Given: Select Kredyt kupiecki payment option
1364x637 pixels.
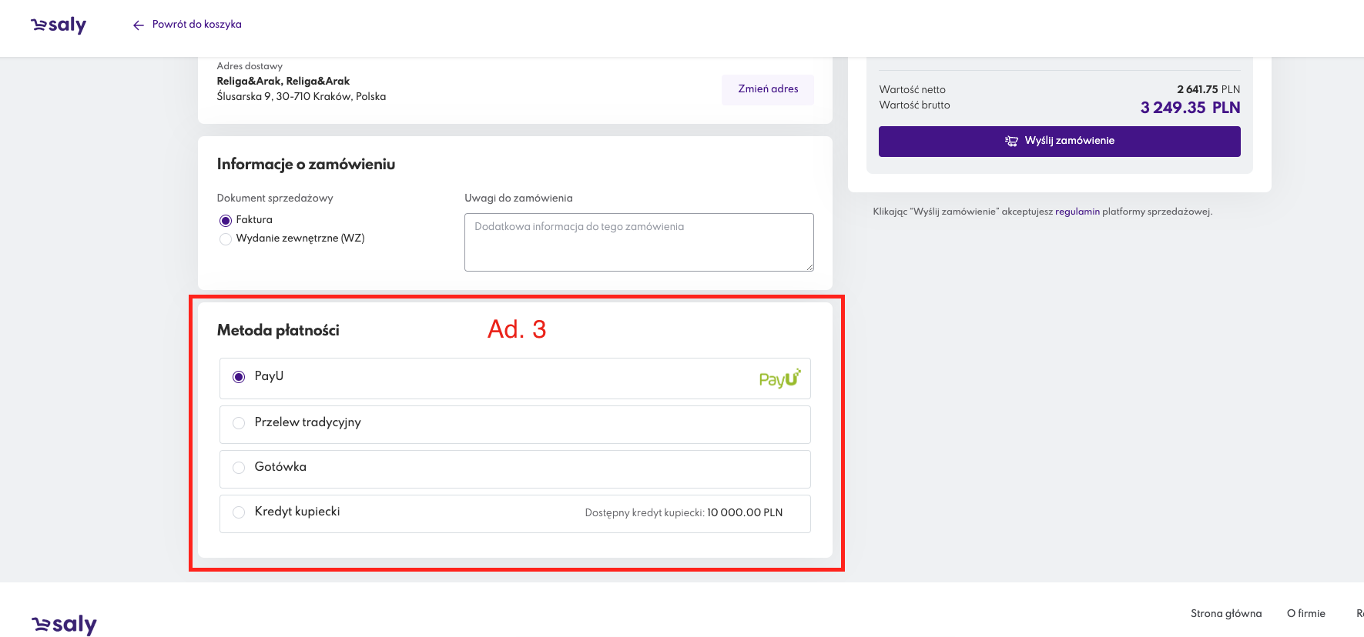Looking at the screenshot, I should pos(239,512).
